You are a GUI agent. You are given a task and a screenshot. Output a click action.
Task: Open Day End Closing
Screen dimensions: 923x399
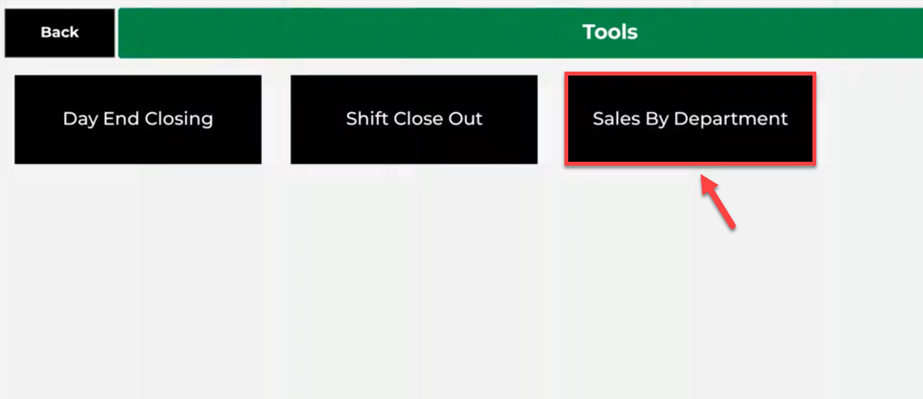point(137,120)
